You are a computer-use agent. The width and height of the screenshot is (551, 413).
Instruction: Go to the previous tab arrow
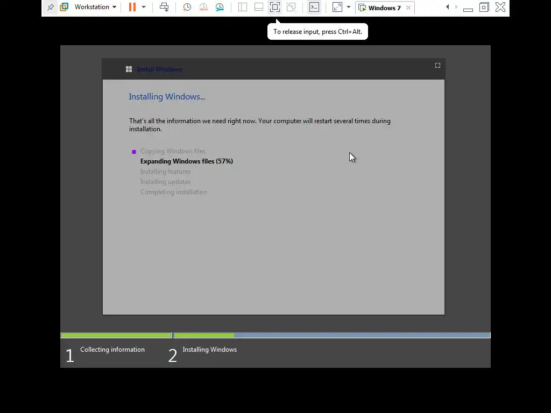pos(447,7)
